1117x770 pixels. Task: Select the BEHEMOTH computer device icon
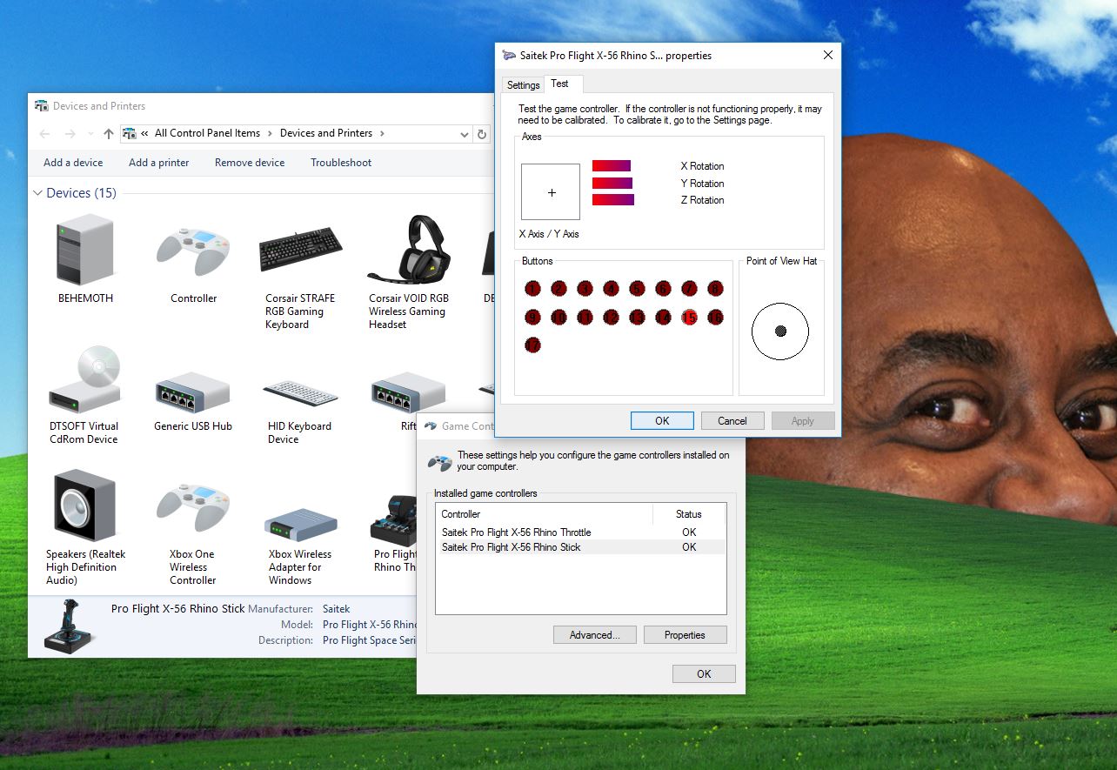pyautogui.click(x=85, y=249)
